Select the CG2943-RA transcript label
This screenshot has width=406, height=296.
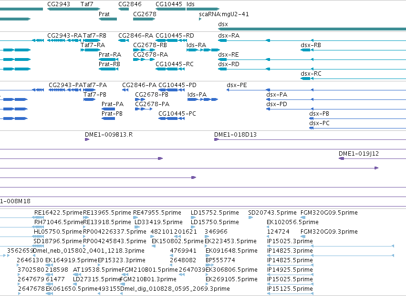(64, 36)
